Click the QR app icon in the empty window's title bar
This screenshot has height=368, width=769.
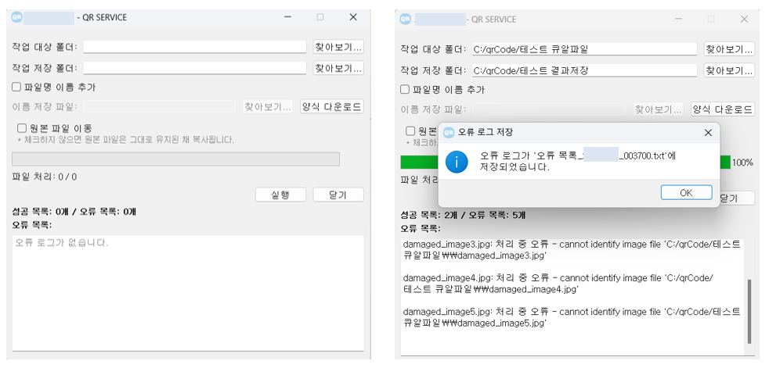(x=17, y=17)
